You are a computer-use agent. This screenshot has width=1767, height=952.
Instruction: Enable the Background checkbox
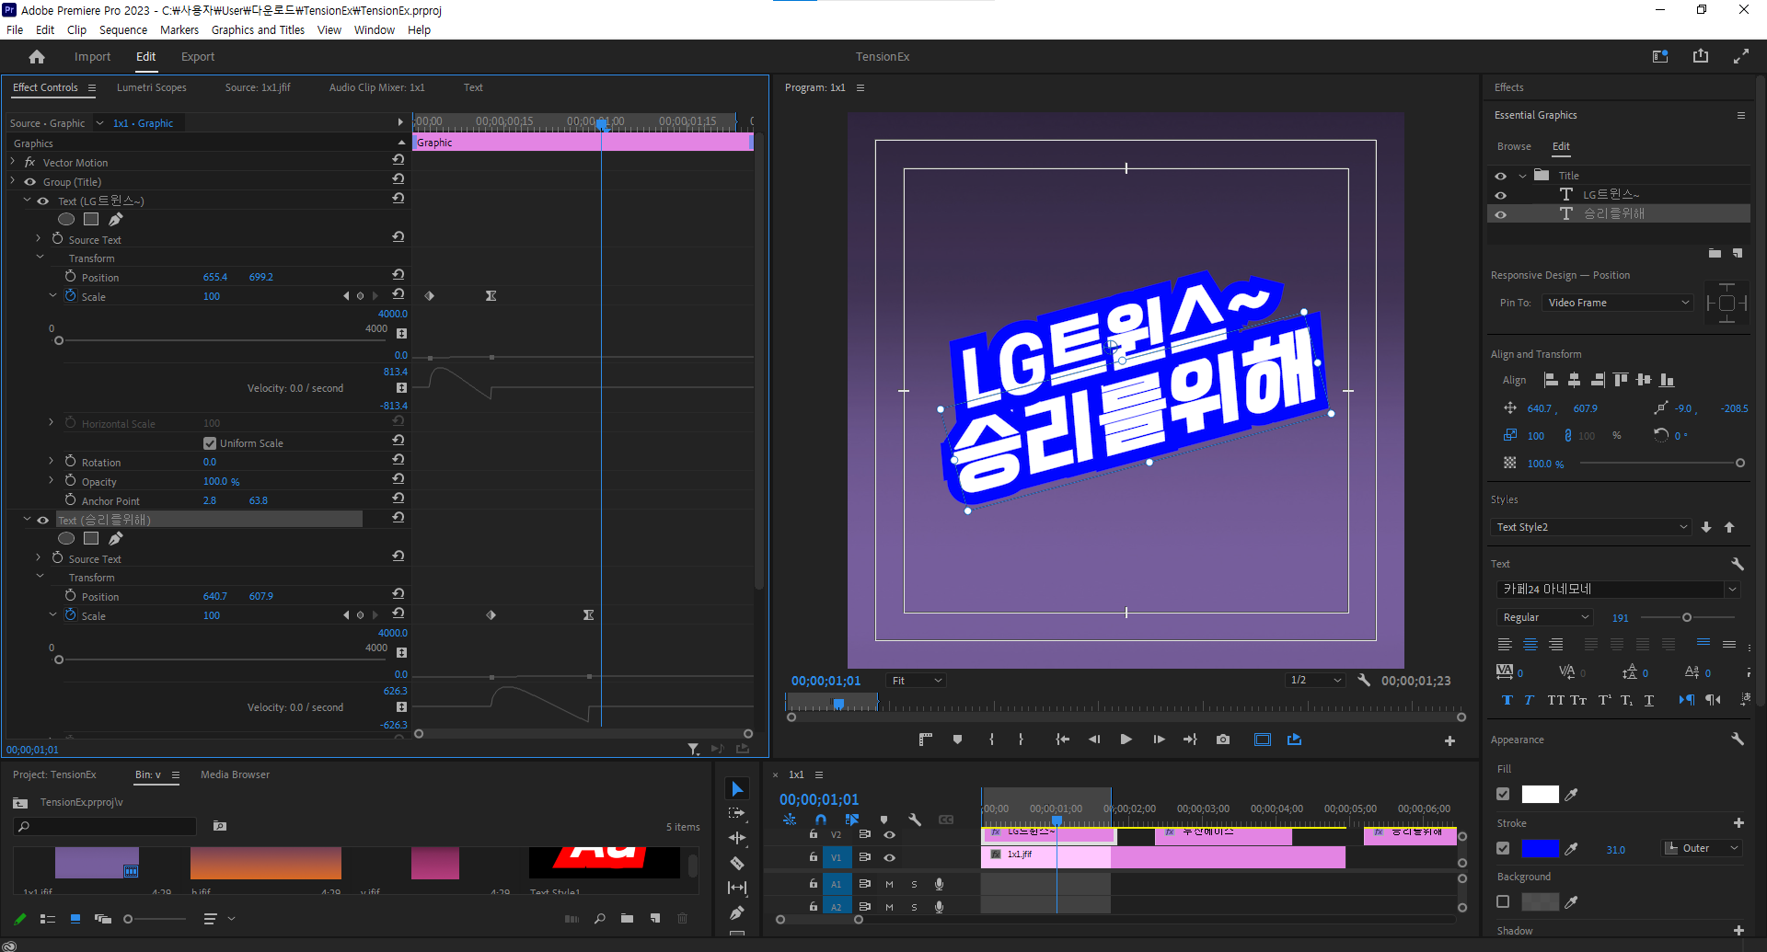[x=1503, y=902]
